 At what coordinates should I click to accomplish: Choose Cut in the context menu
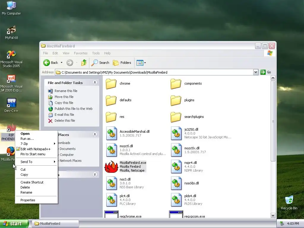(36, 170)
